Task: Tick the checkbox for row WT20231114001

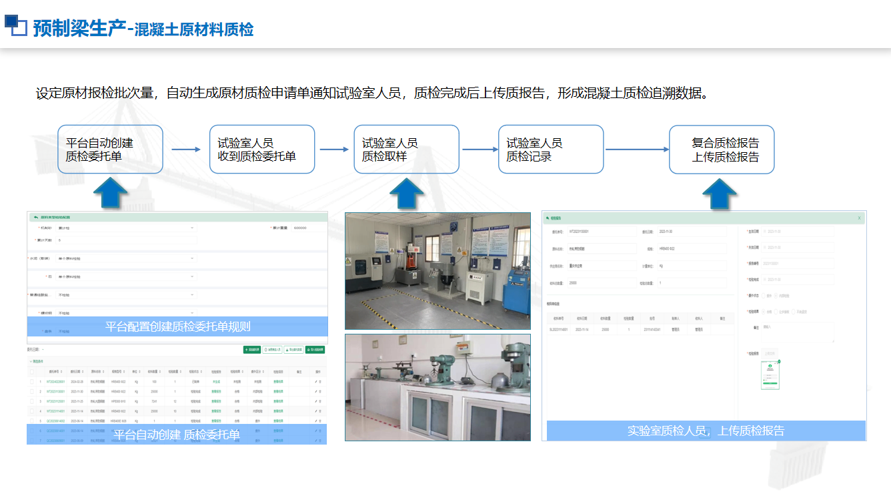Action: (x=32, y=412)
